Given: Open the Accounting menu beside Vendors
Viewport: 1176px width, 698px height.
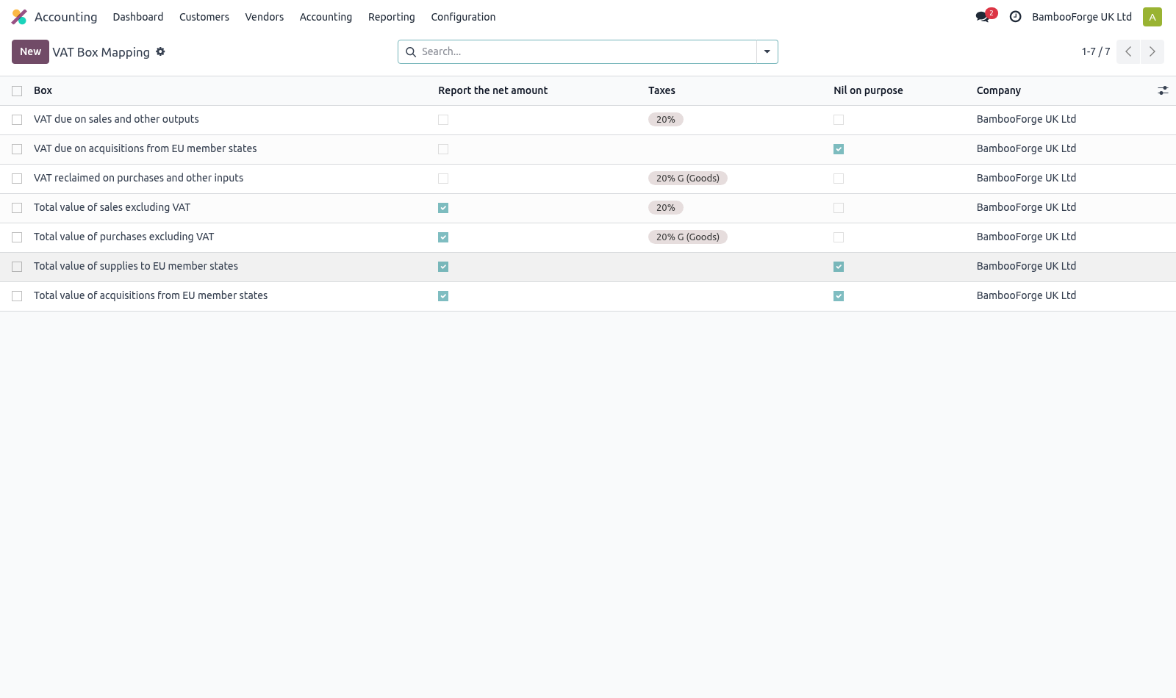Looking at the screenshot, I should (326, 17).
